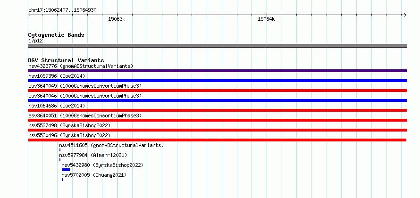This screenshot has height=198, width=420.
Task: Click the blue nsv1059356 variant bar
Action: [x=217, y=81]
